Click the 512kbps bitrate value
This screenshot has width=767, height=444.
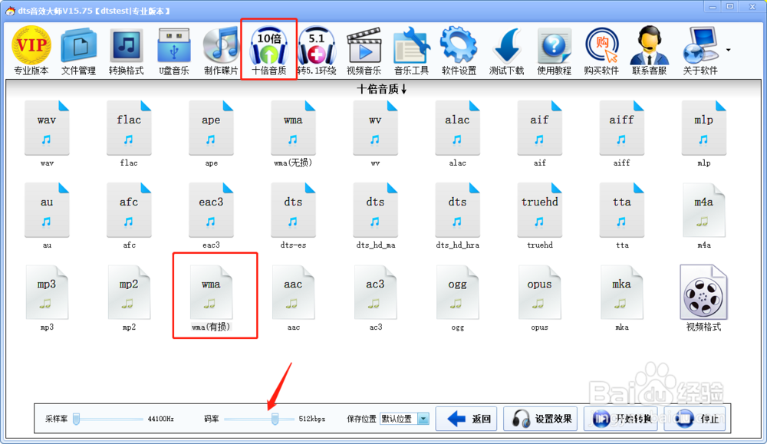(311, 419)
